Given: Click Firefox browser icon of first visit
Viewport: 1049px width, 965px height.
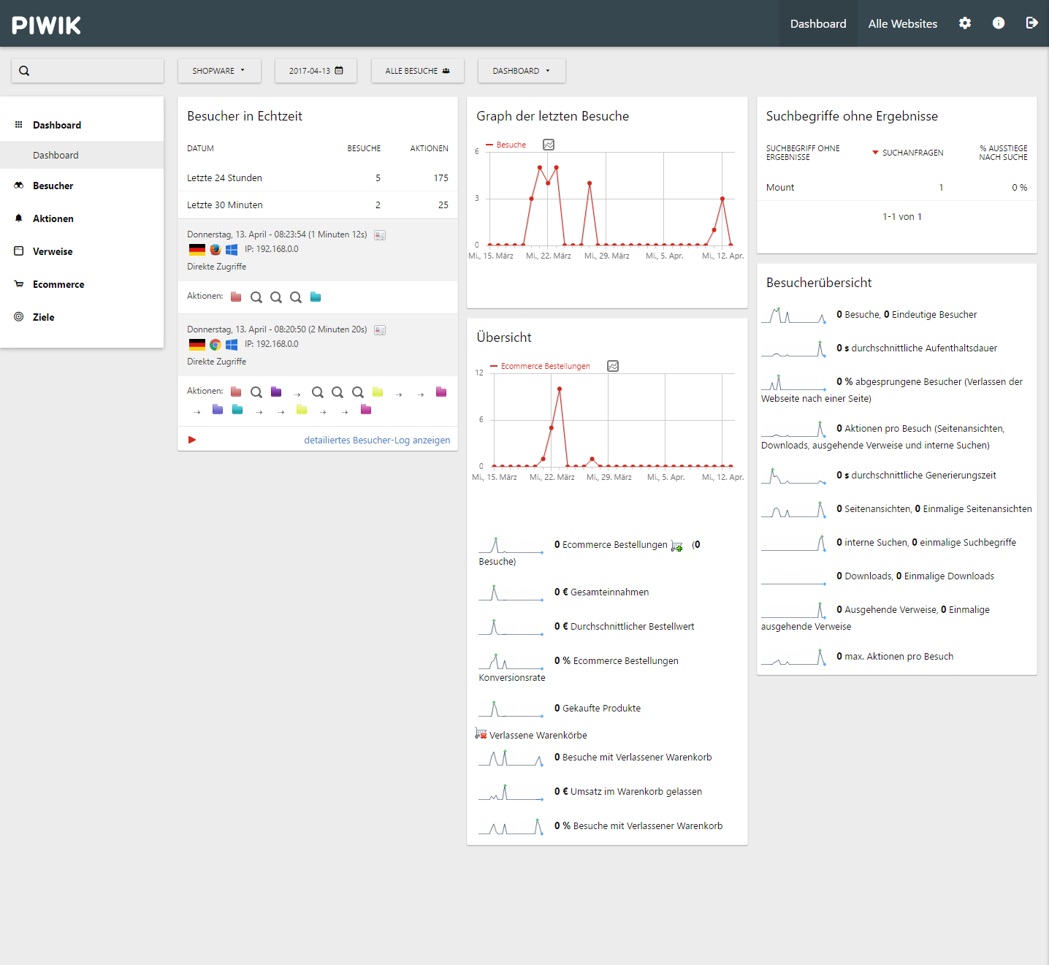Looking at the screenshot, I should pos(215,250).
